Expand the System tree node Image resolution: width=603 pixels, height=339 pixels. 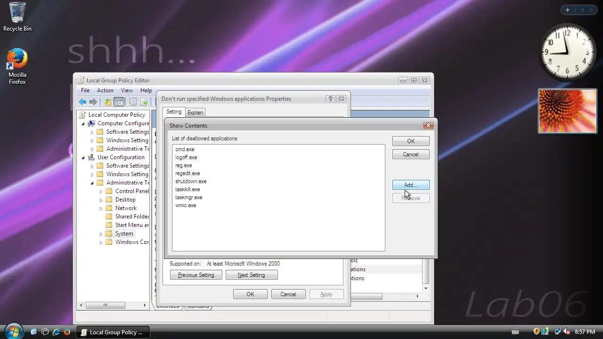(x=101, y=234)
